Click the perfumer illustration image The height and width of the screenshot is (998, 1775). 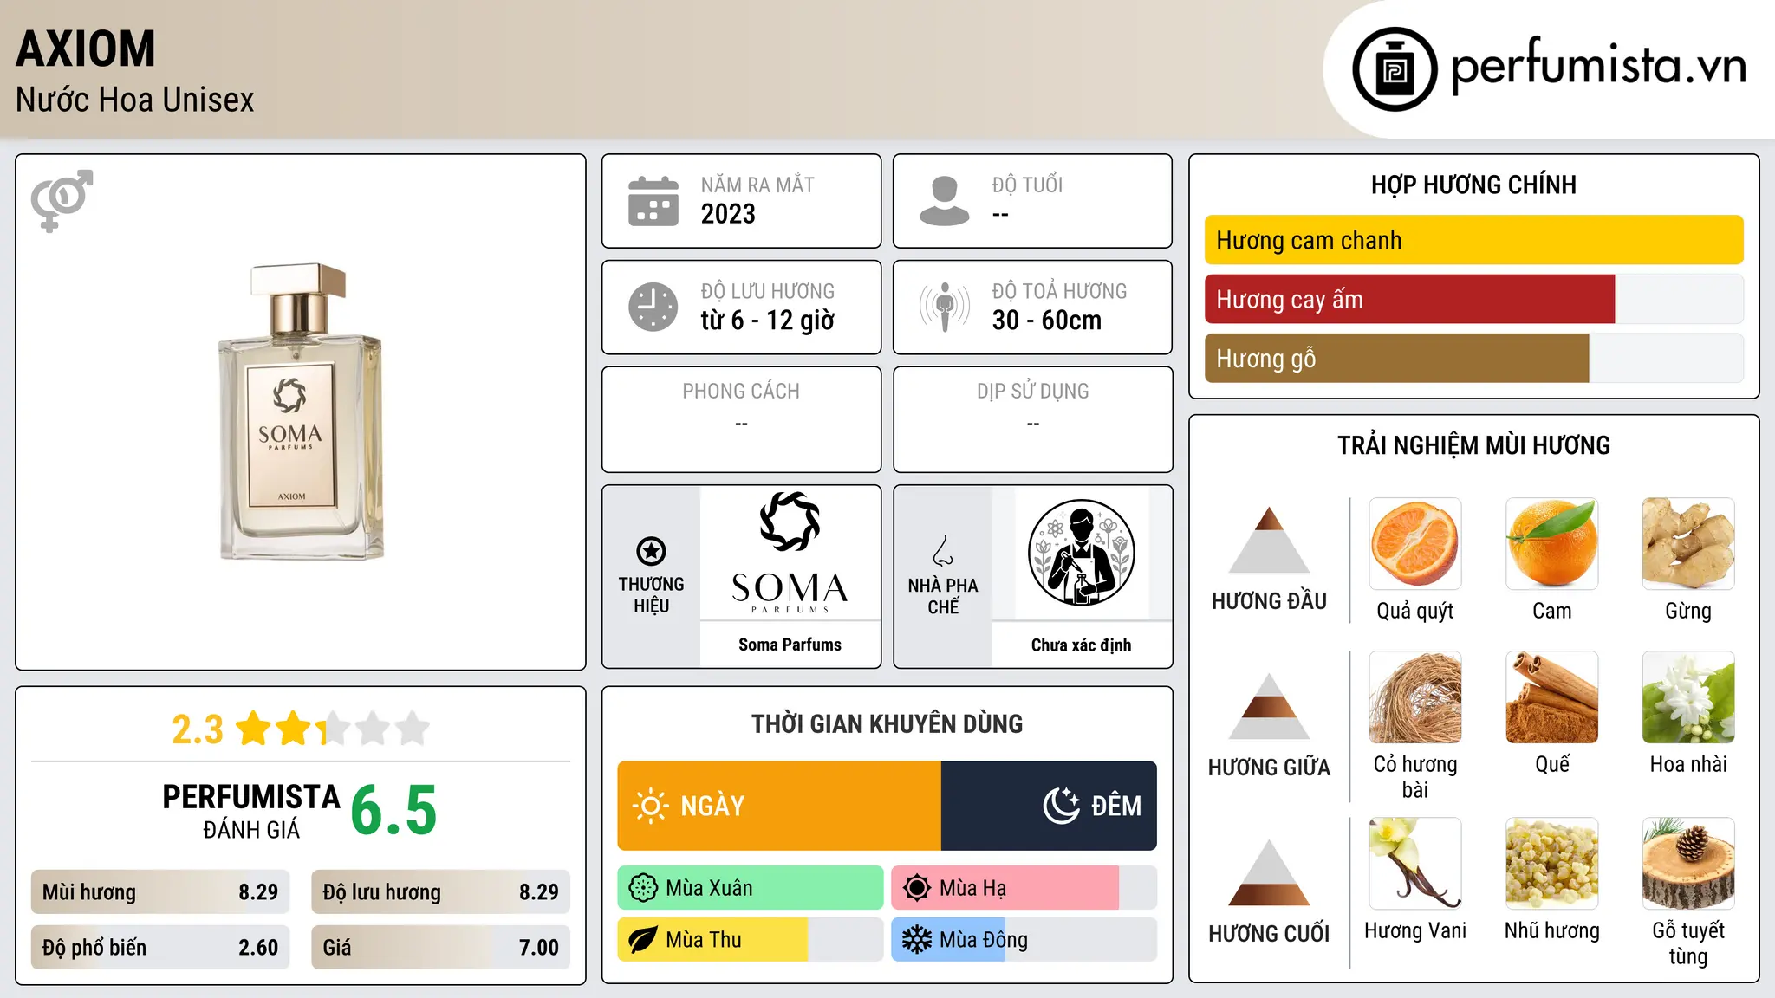1081,553
